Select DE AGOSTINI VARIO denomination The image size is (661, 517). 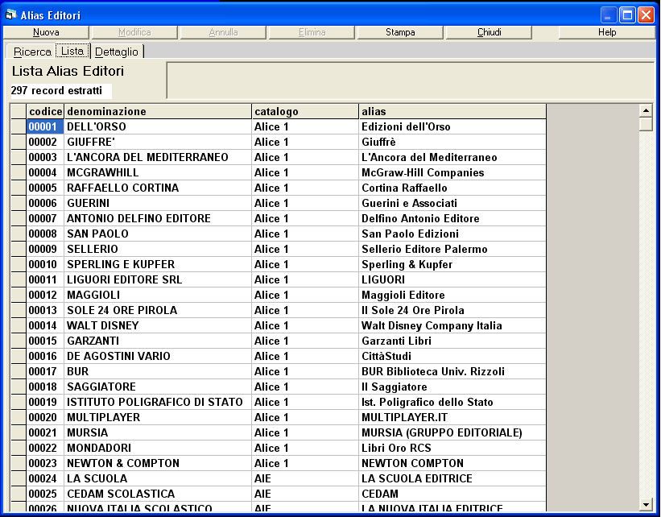[158, 356]
